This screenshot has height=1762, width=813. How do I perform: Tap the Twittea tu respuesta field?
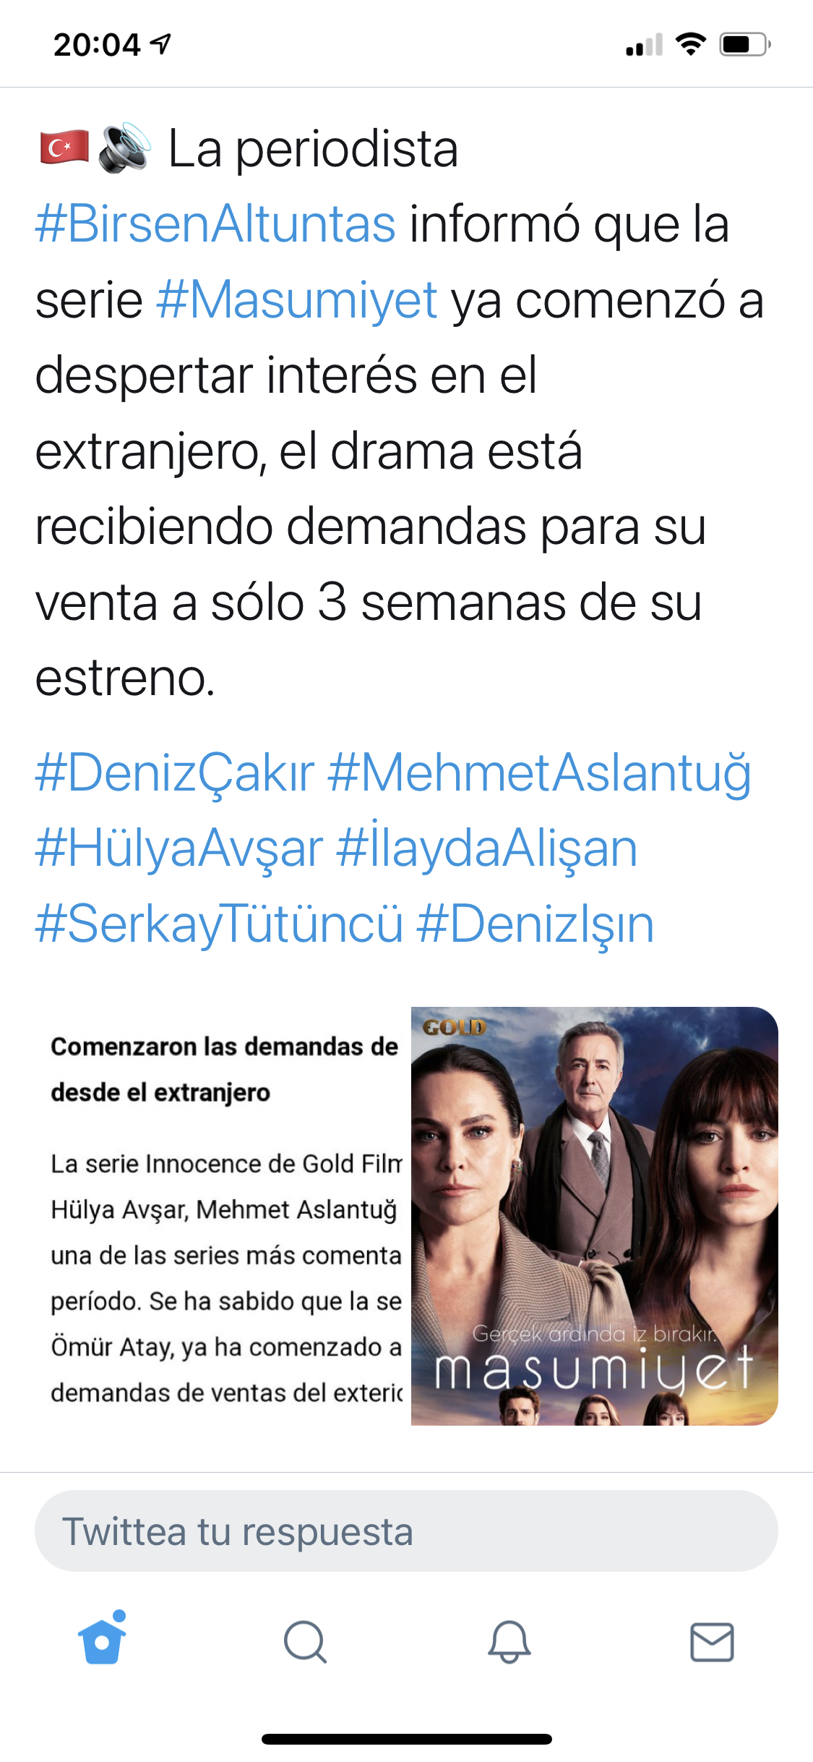click(406, 1531)
